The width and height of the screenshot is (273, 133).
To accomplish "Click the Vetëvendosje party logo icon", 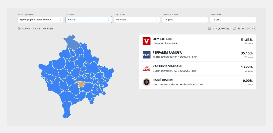I will click(x=146, y=41).
